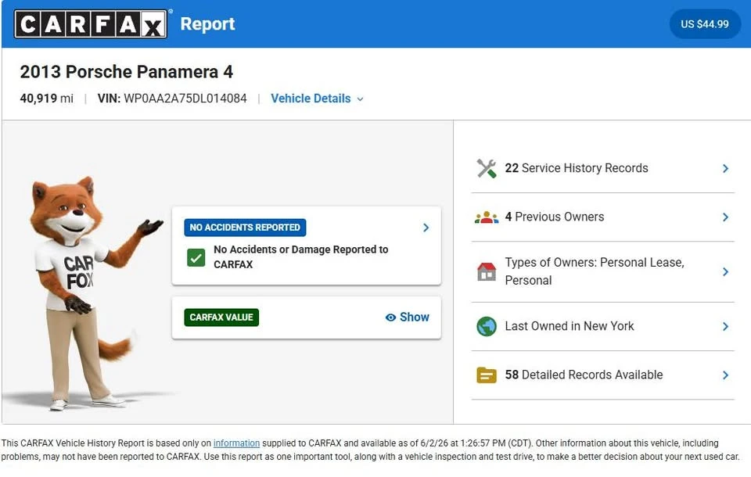Click the people icon for Previous Owners
Image resolution: width=751 pixels, height=477 pixels.
(x=487, y=217)
